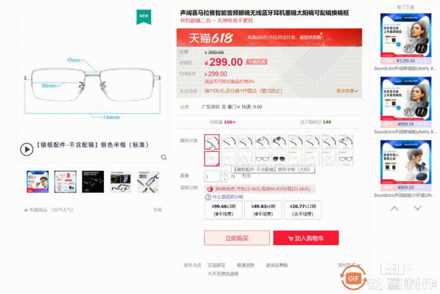Choose the 3-period installment option ¥99.66

(x=223, y=210)
